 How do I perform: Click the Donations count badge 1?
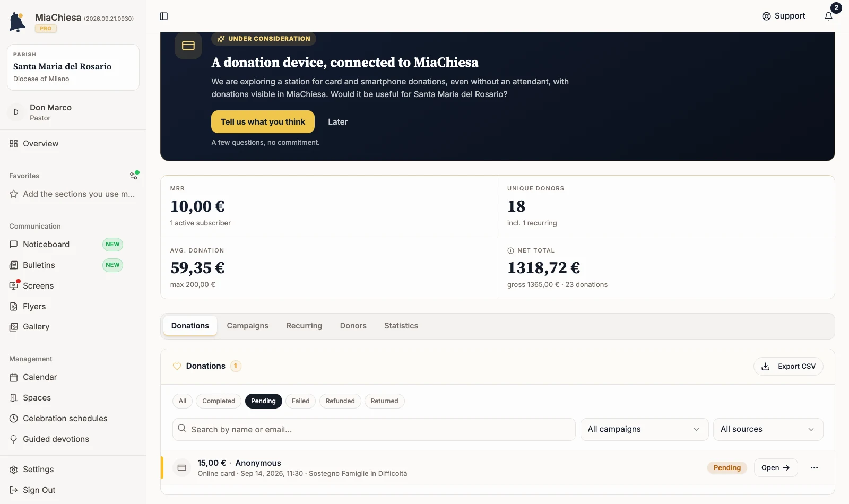point(236,366)
